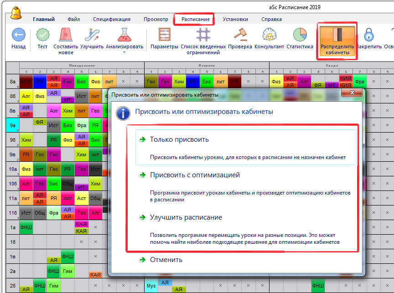Click the Назад back arrow icon
The width and height of the screenshot is (394, 293).
[x=18, y=36]
